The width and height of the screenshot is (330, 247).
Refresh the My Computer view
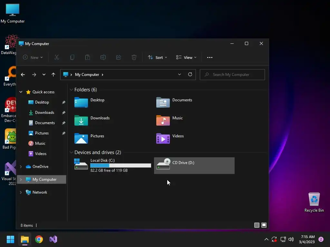click(x=190, y=74)
